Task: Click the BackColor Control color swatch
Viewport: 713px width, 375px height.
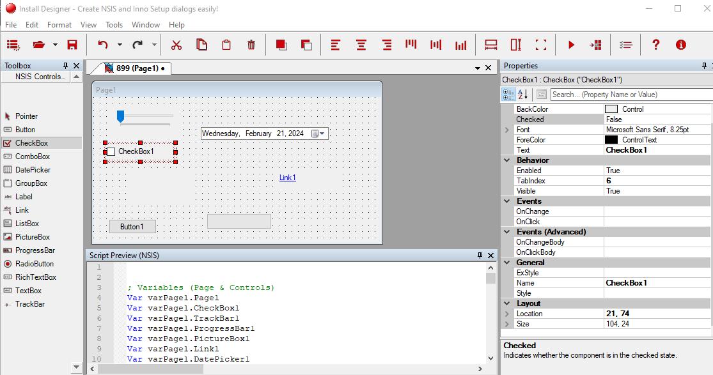Action: pyautogui.click(x=611, y=109)
